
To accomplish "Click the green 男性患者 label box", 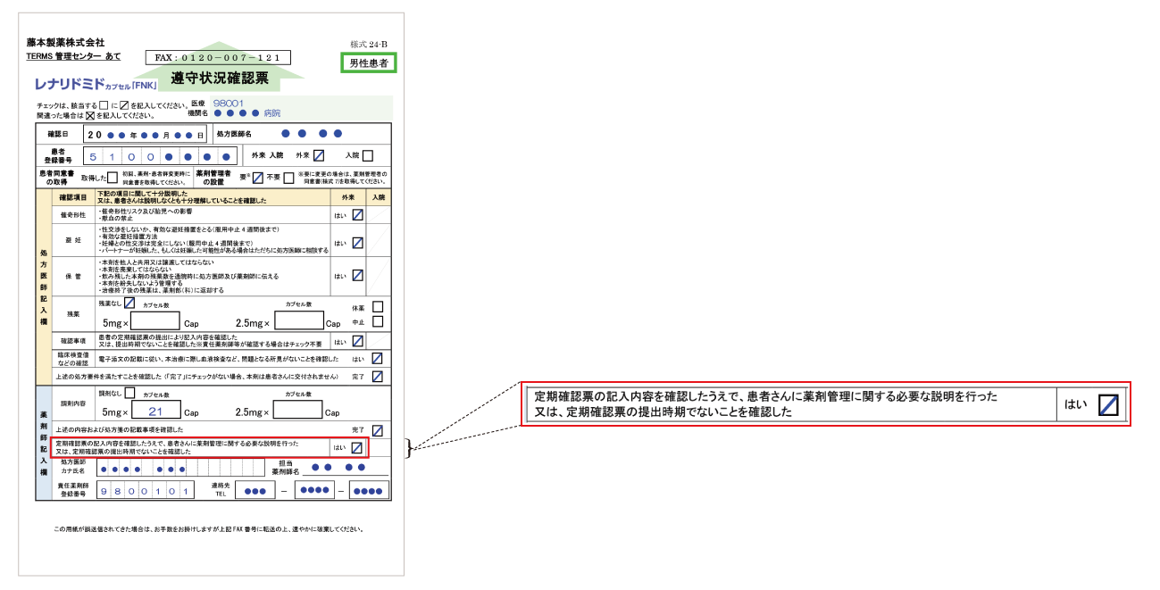I will [369, 63].
